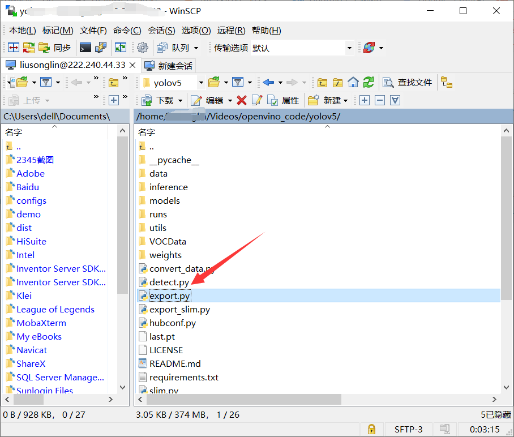Click remote select files plus icon

365,100
